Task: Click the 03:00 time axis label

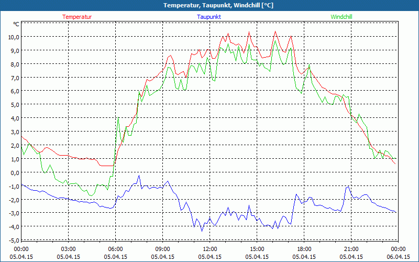Action: [x=69, y=249]
